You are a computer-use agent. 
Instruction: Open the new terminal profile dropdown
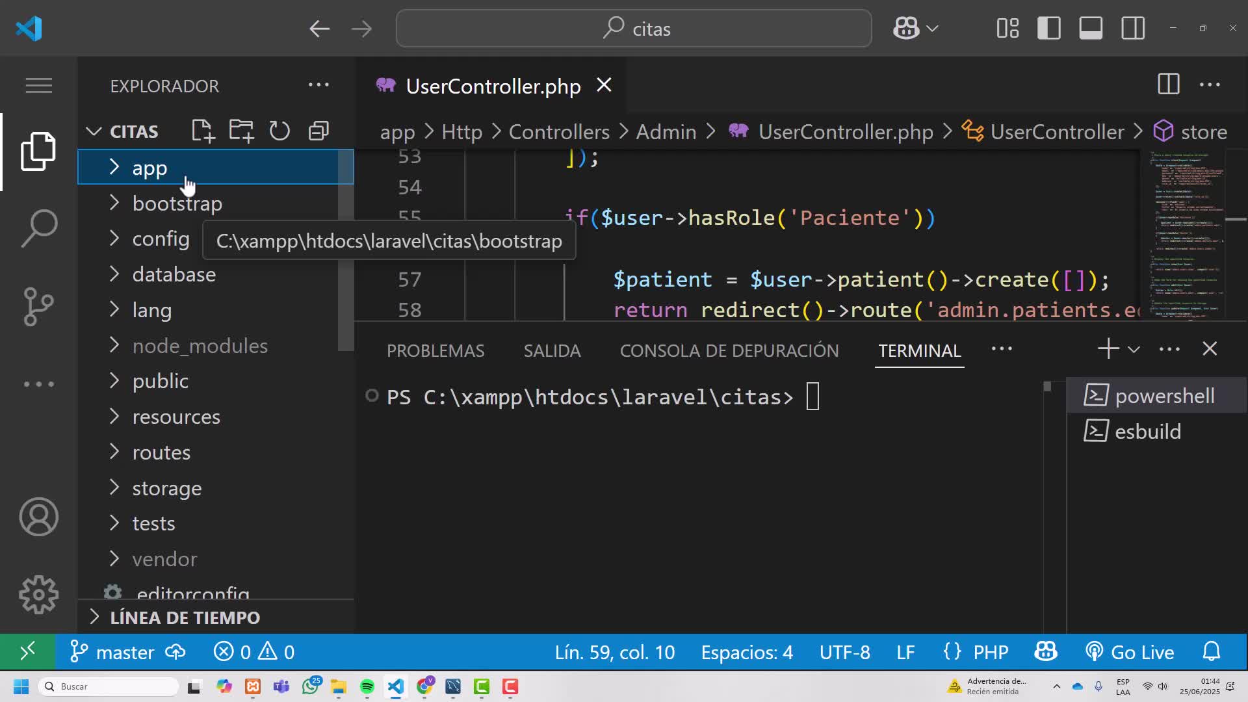[x=1134, y=349]
